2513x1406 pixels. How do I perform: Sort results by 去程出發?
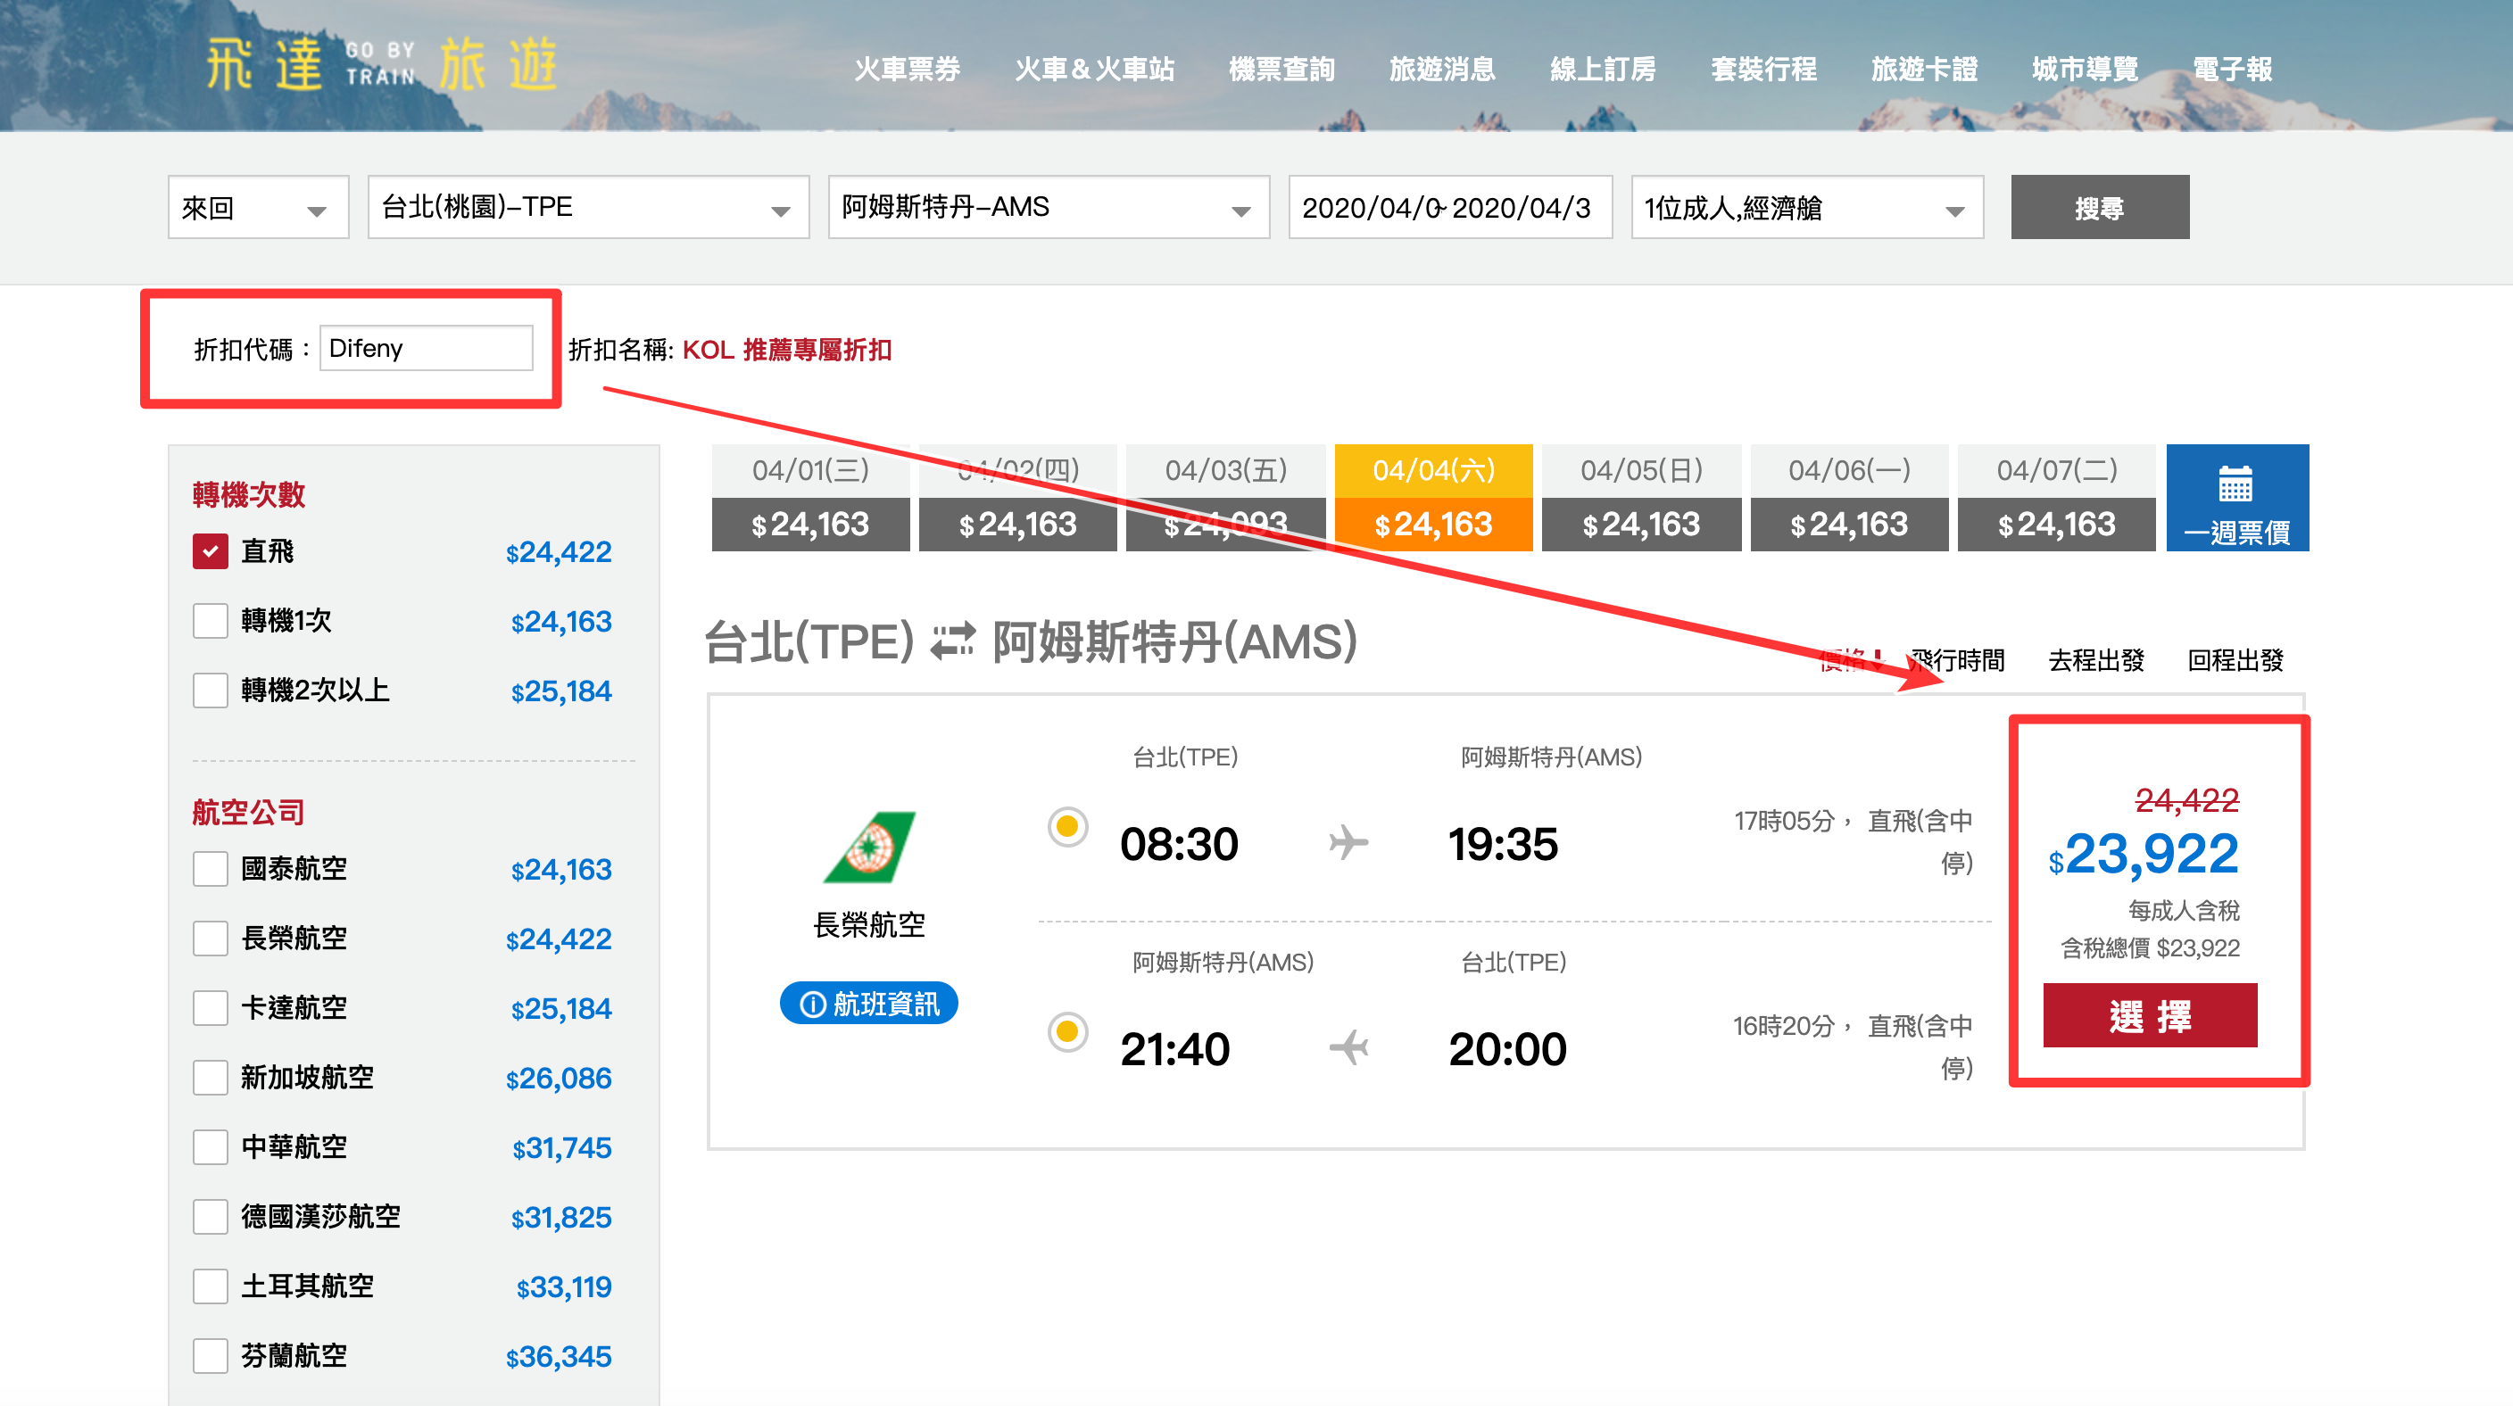pyautogui.click(x=2096, y=660)
